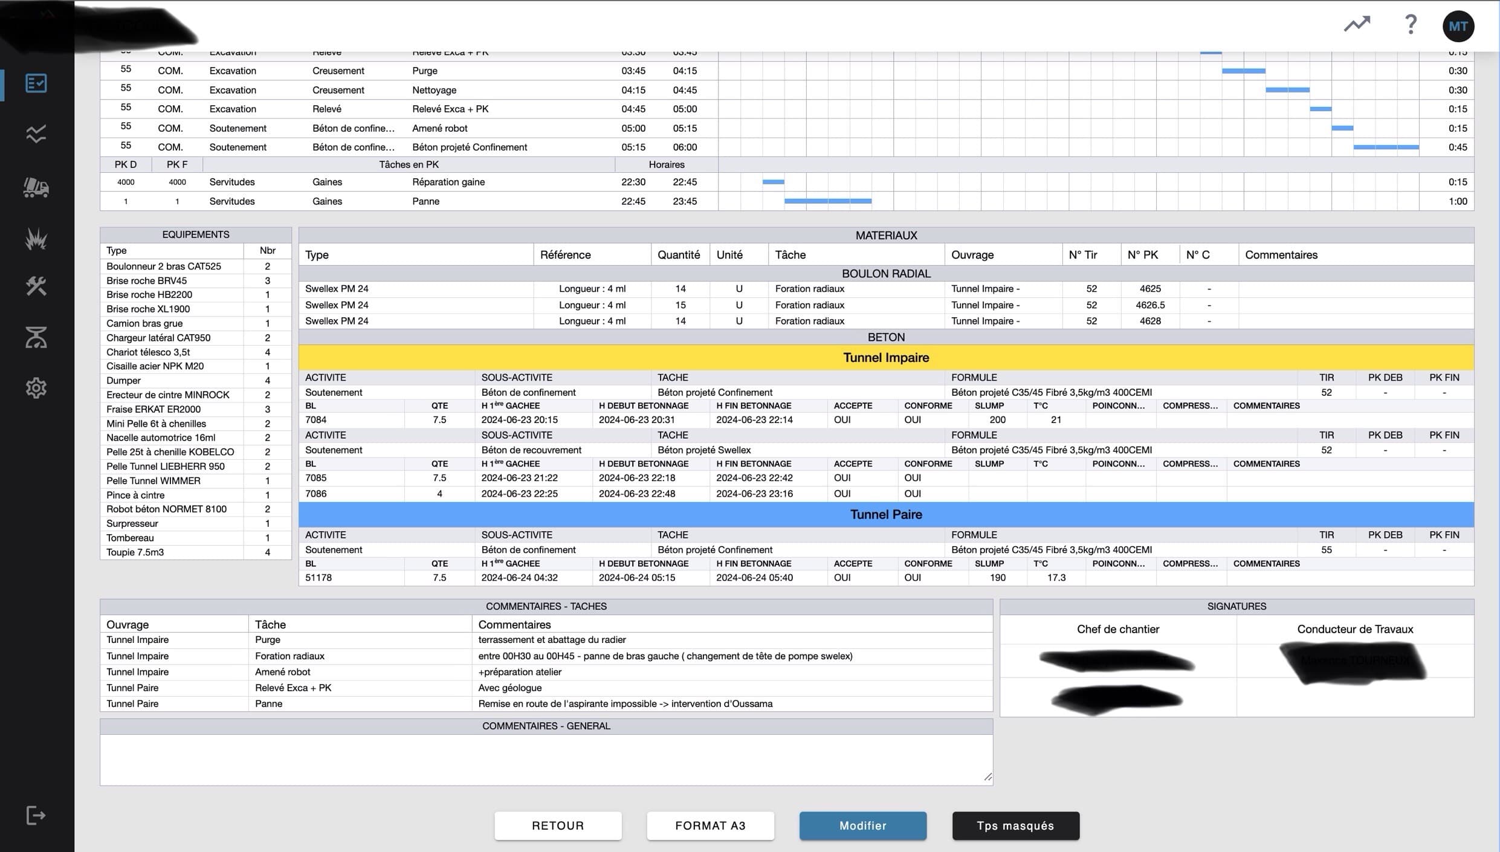Open the daily report checklist sidebar icon
Viewport: 1500px width, 852px height.
tap(36, 83)
